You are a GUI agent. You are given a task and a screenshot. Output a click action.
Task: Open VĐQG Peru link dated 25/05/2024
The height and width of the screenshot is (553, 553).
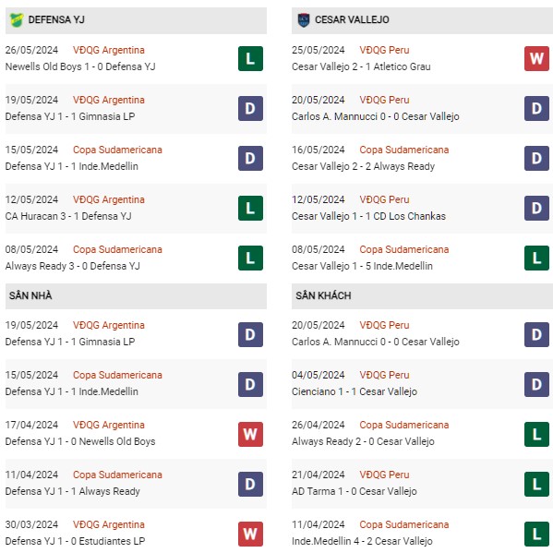pos(384,50)
